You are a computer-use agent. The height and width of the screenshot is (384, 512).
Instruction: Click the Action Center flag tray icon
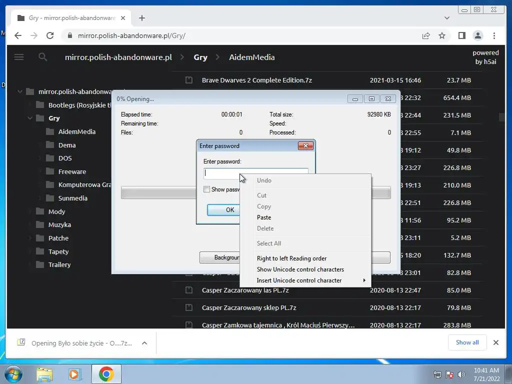click(449, 374)
